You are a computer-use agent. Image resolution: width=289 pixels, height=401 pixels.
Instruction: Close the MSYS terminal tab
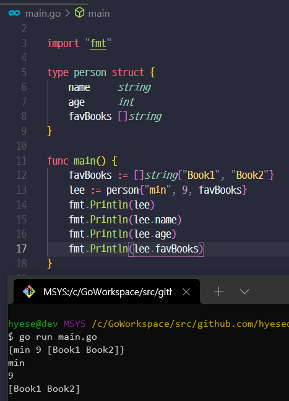coord(186,291)
